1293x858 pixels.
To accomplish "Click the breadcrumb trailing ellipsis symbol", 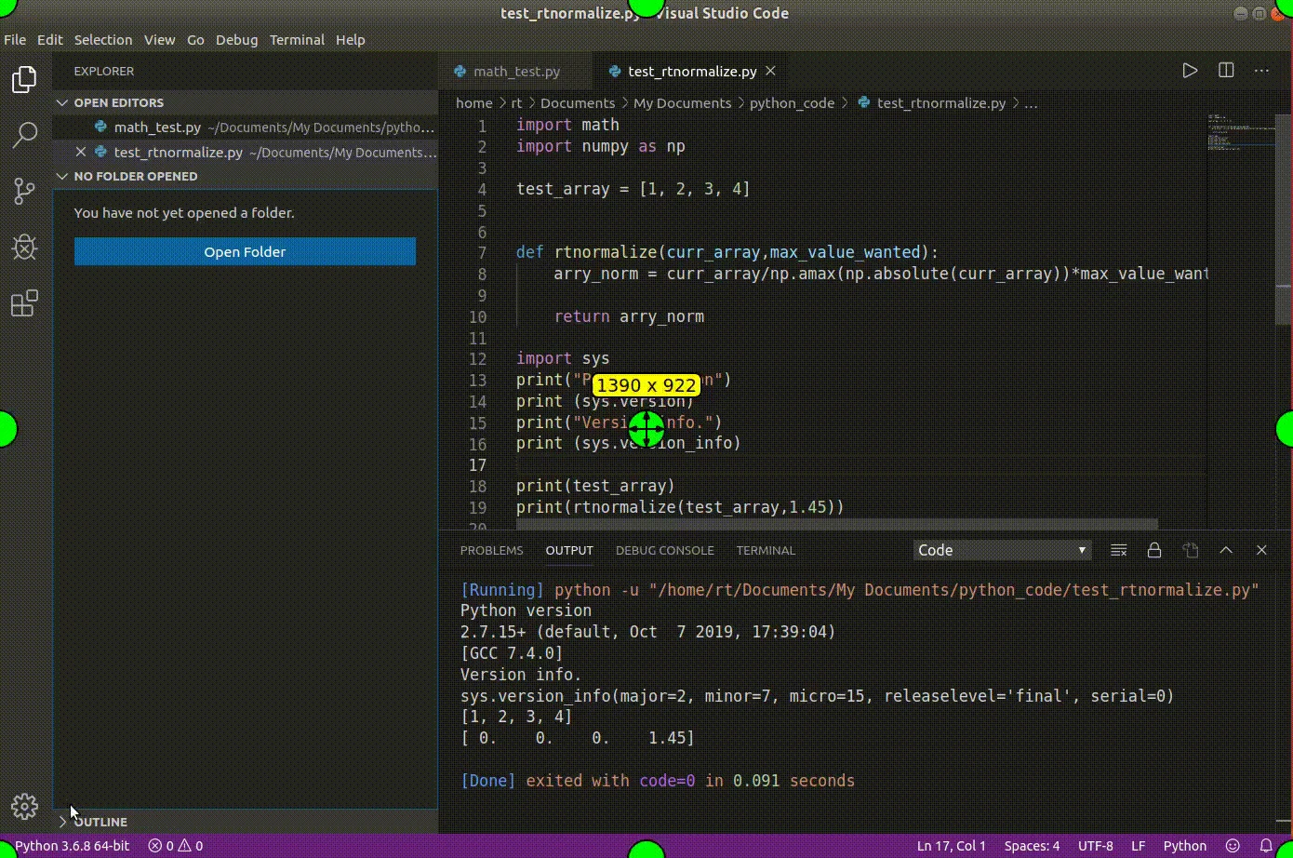I will pyautogui.click(x=1031, y=103).
